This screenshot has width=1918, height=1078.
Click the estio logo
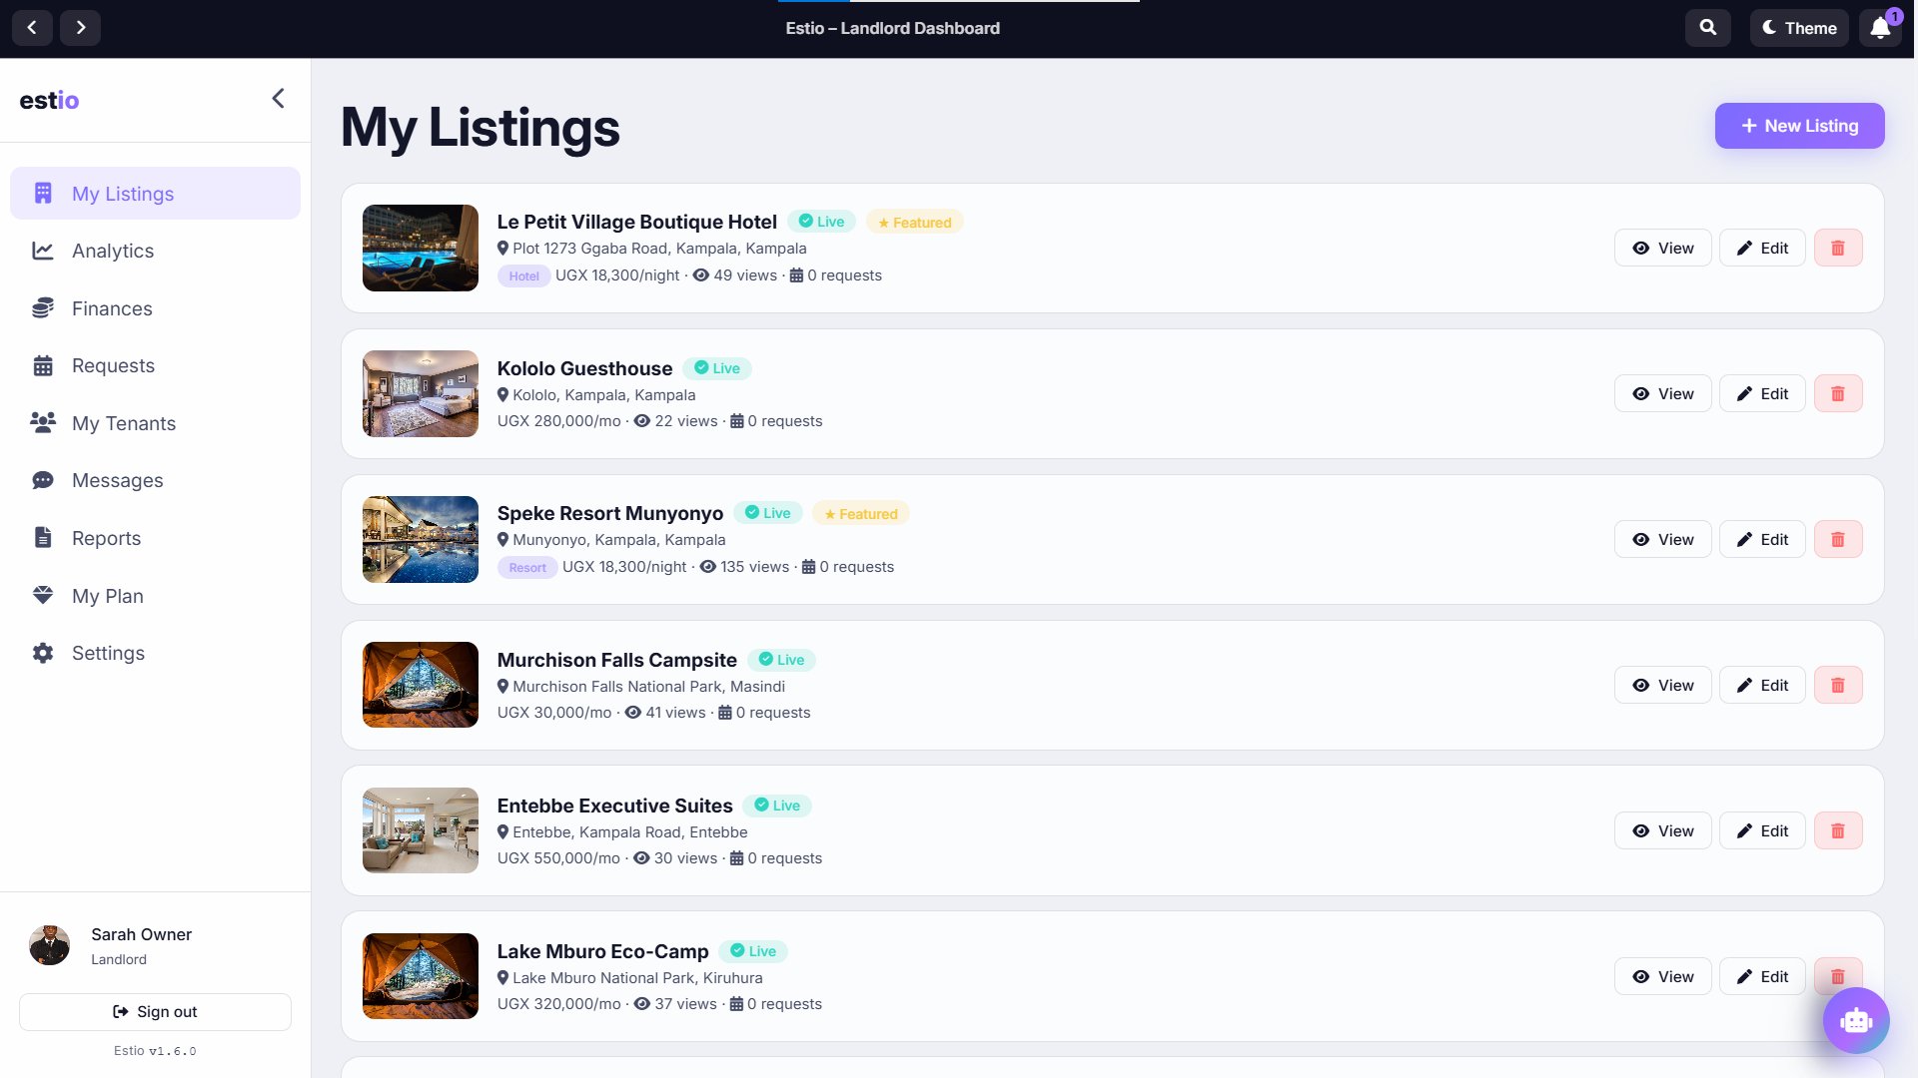[x=49, y=100]
